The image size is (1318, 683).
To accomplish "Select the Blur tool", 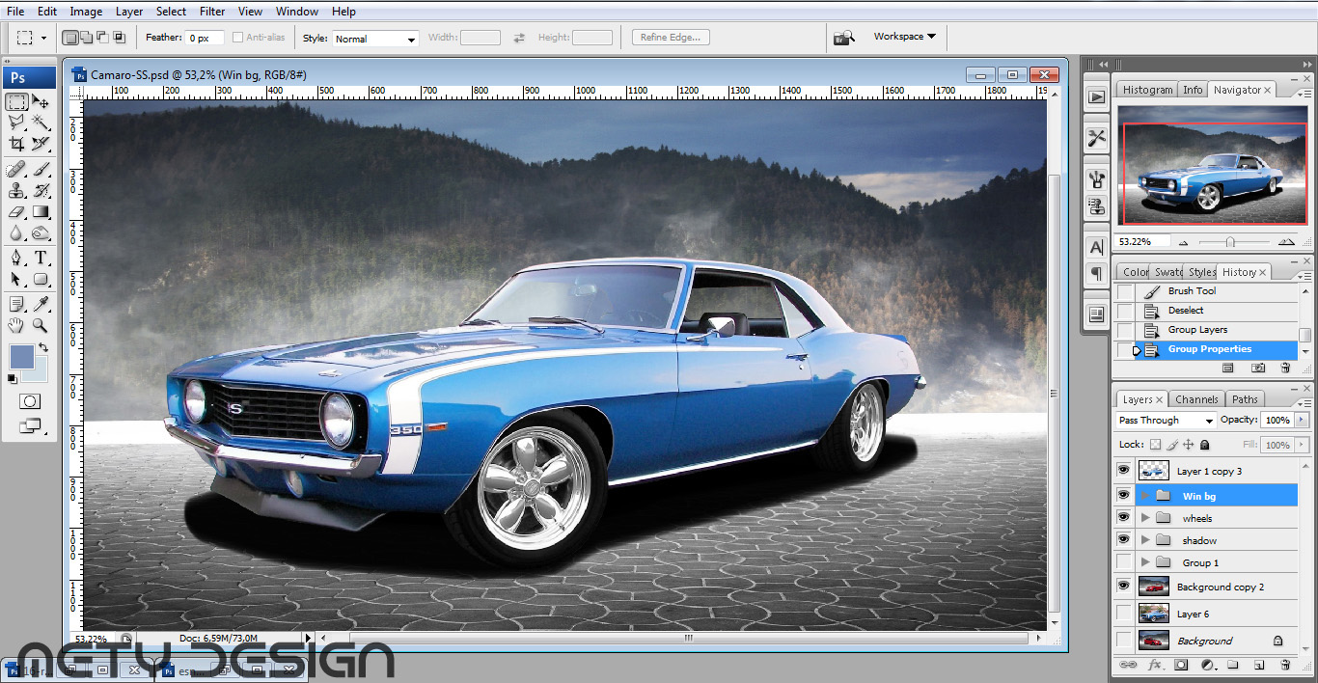I will tap(16, 233).
